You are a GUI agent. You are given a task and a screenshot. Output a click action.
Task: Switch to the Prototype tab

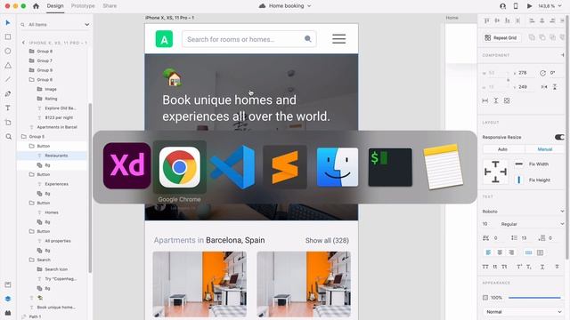[x=83, y=6]
